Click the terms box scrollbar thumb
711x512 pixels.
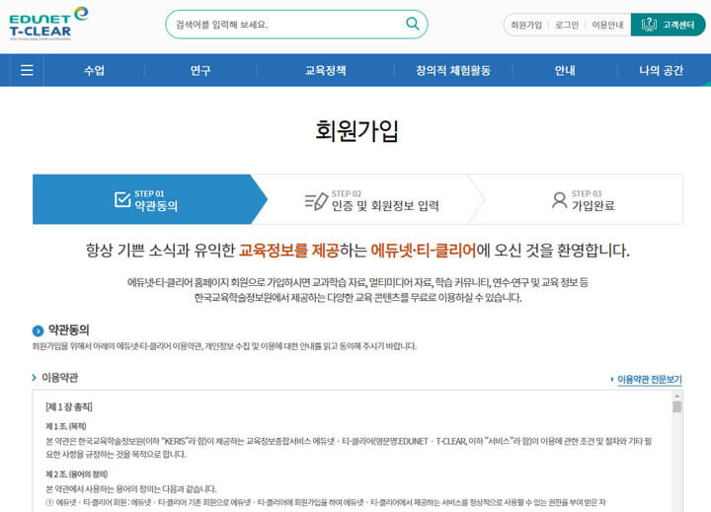click(x=677, y=406)
